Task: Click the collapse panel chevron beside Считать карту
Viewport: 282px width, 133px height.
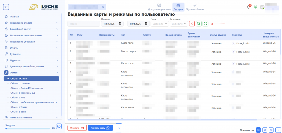Action: [119, 128]
